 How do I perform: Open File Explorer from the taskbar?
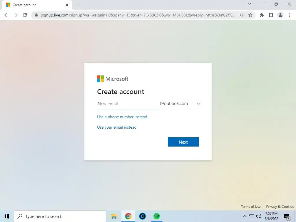(114, 216)
